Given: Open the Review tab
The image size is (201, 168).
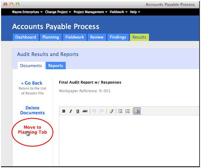Looking at the screenshot, I should pyautogui.click(x=97, y=37).
